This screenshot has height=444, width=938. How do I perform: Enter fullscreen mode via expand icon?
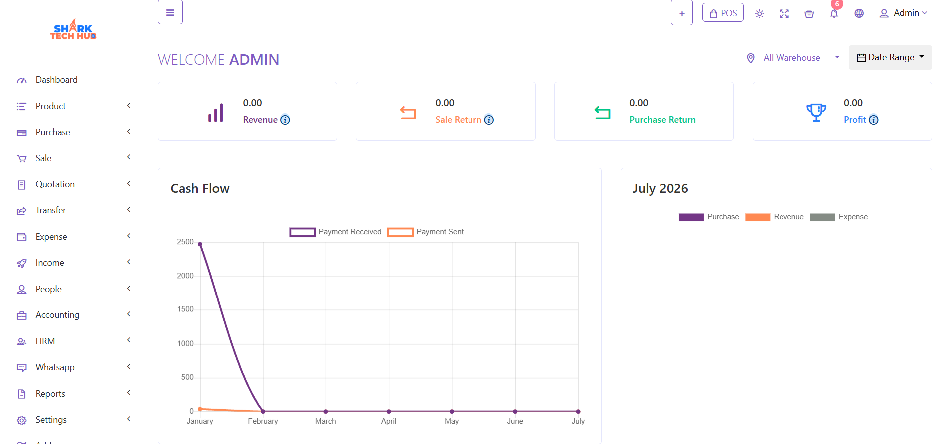[784, 14]
